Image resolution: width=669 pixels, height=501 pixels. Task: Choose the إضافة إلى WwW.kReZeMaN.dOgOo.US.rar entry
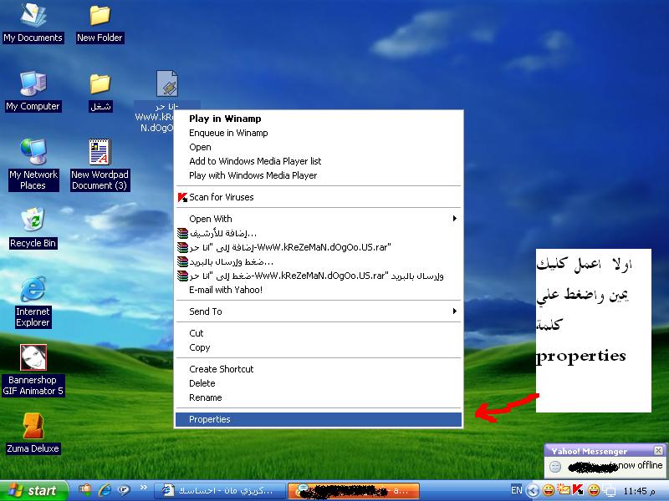coord(319,247)
